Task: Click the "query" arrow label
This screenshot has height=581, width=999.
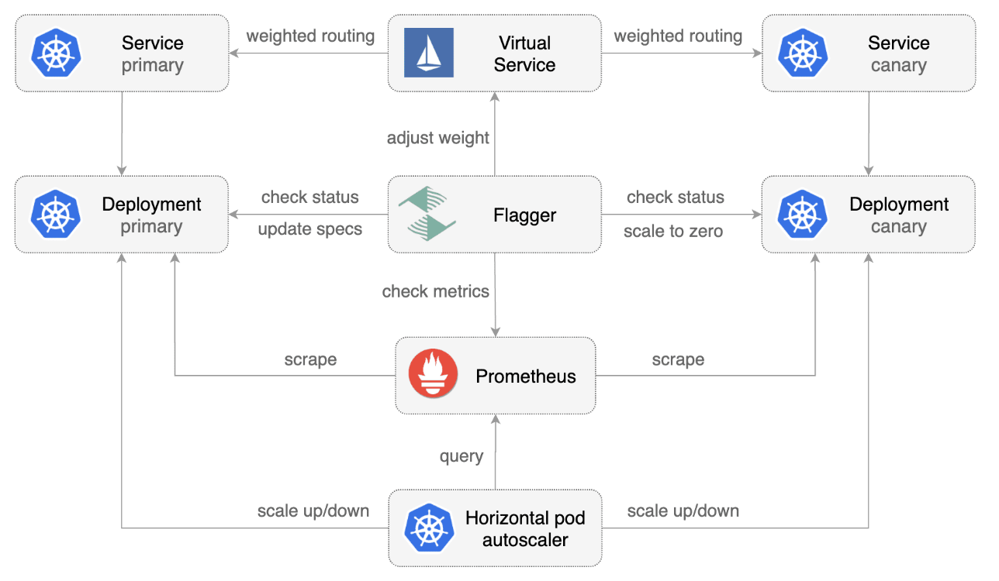Action: tap(461, 456)
